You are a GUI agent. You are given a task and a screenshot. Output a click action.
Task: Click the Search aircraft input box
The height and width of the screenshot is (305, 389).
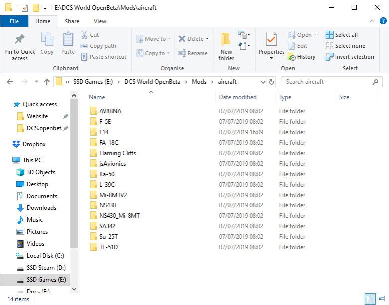pyautogui.click(x=327, y=82)
